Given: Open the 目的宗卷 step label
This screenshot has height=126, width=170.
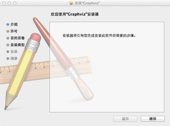Looking at the screenshot, I should pos(18,38).
